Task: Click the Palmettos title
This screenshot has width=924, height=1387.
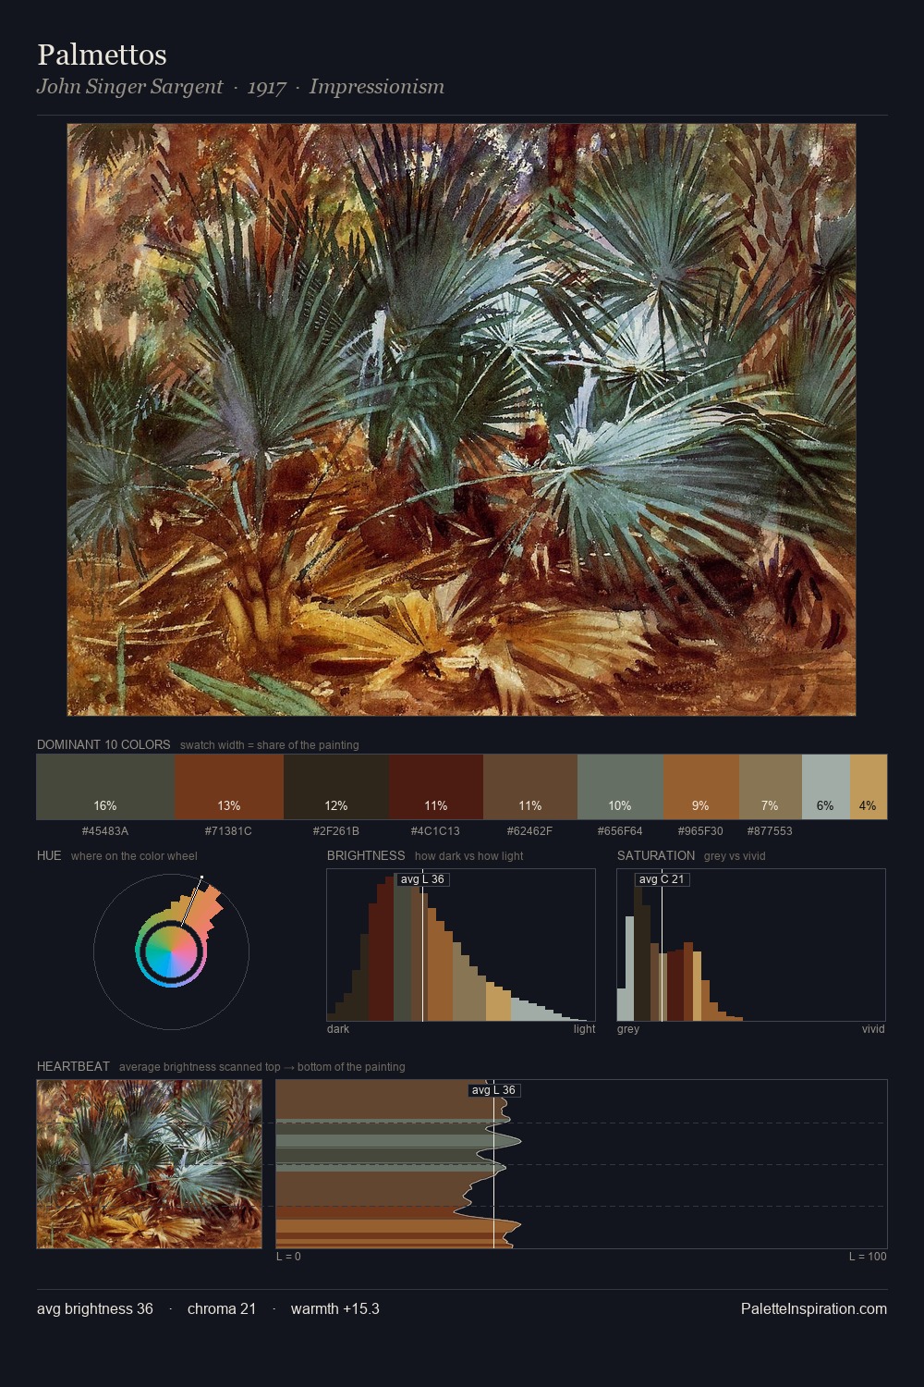Action: (x=102, y=55)
